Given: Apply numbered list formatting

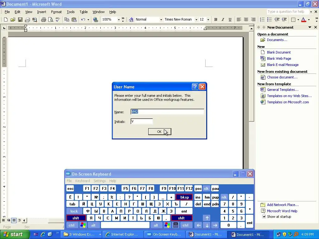Looking at the screenshot, I should tap(262, 20).
